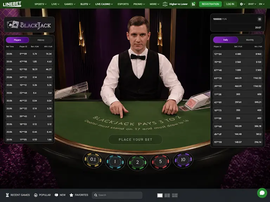Select the 5 red chip
270x202 pixels.
pyautogui.click(x=160, y=161)
